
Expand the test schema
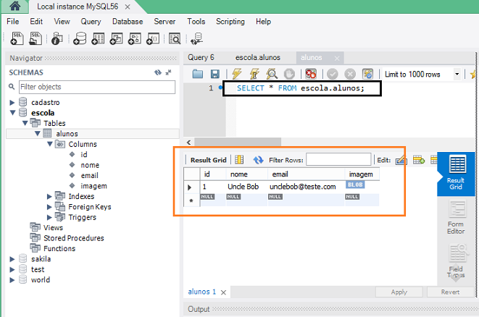click(x=12, y=269)
